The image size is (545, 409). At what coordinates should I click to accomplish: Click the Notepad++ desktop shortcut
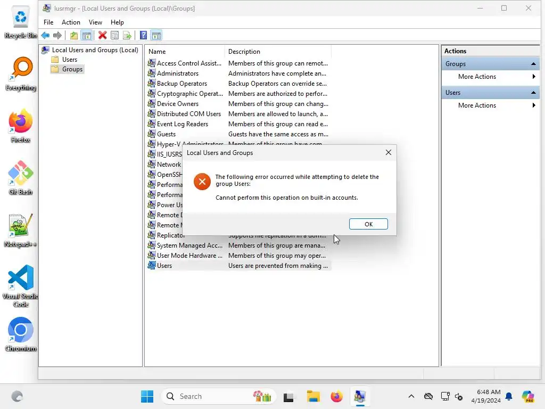coord(21,230)
